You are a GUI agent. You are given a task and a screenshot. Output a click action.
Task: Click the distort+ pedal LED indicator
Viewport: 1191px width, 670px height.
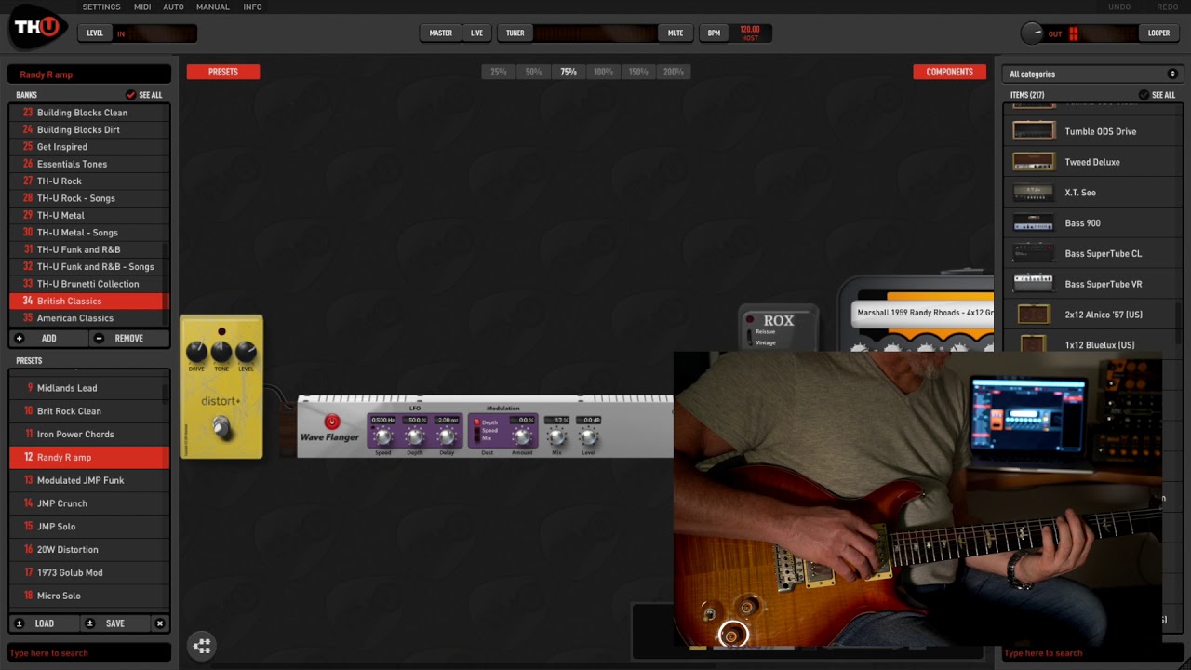pos(221,331)
